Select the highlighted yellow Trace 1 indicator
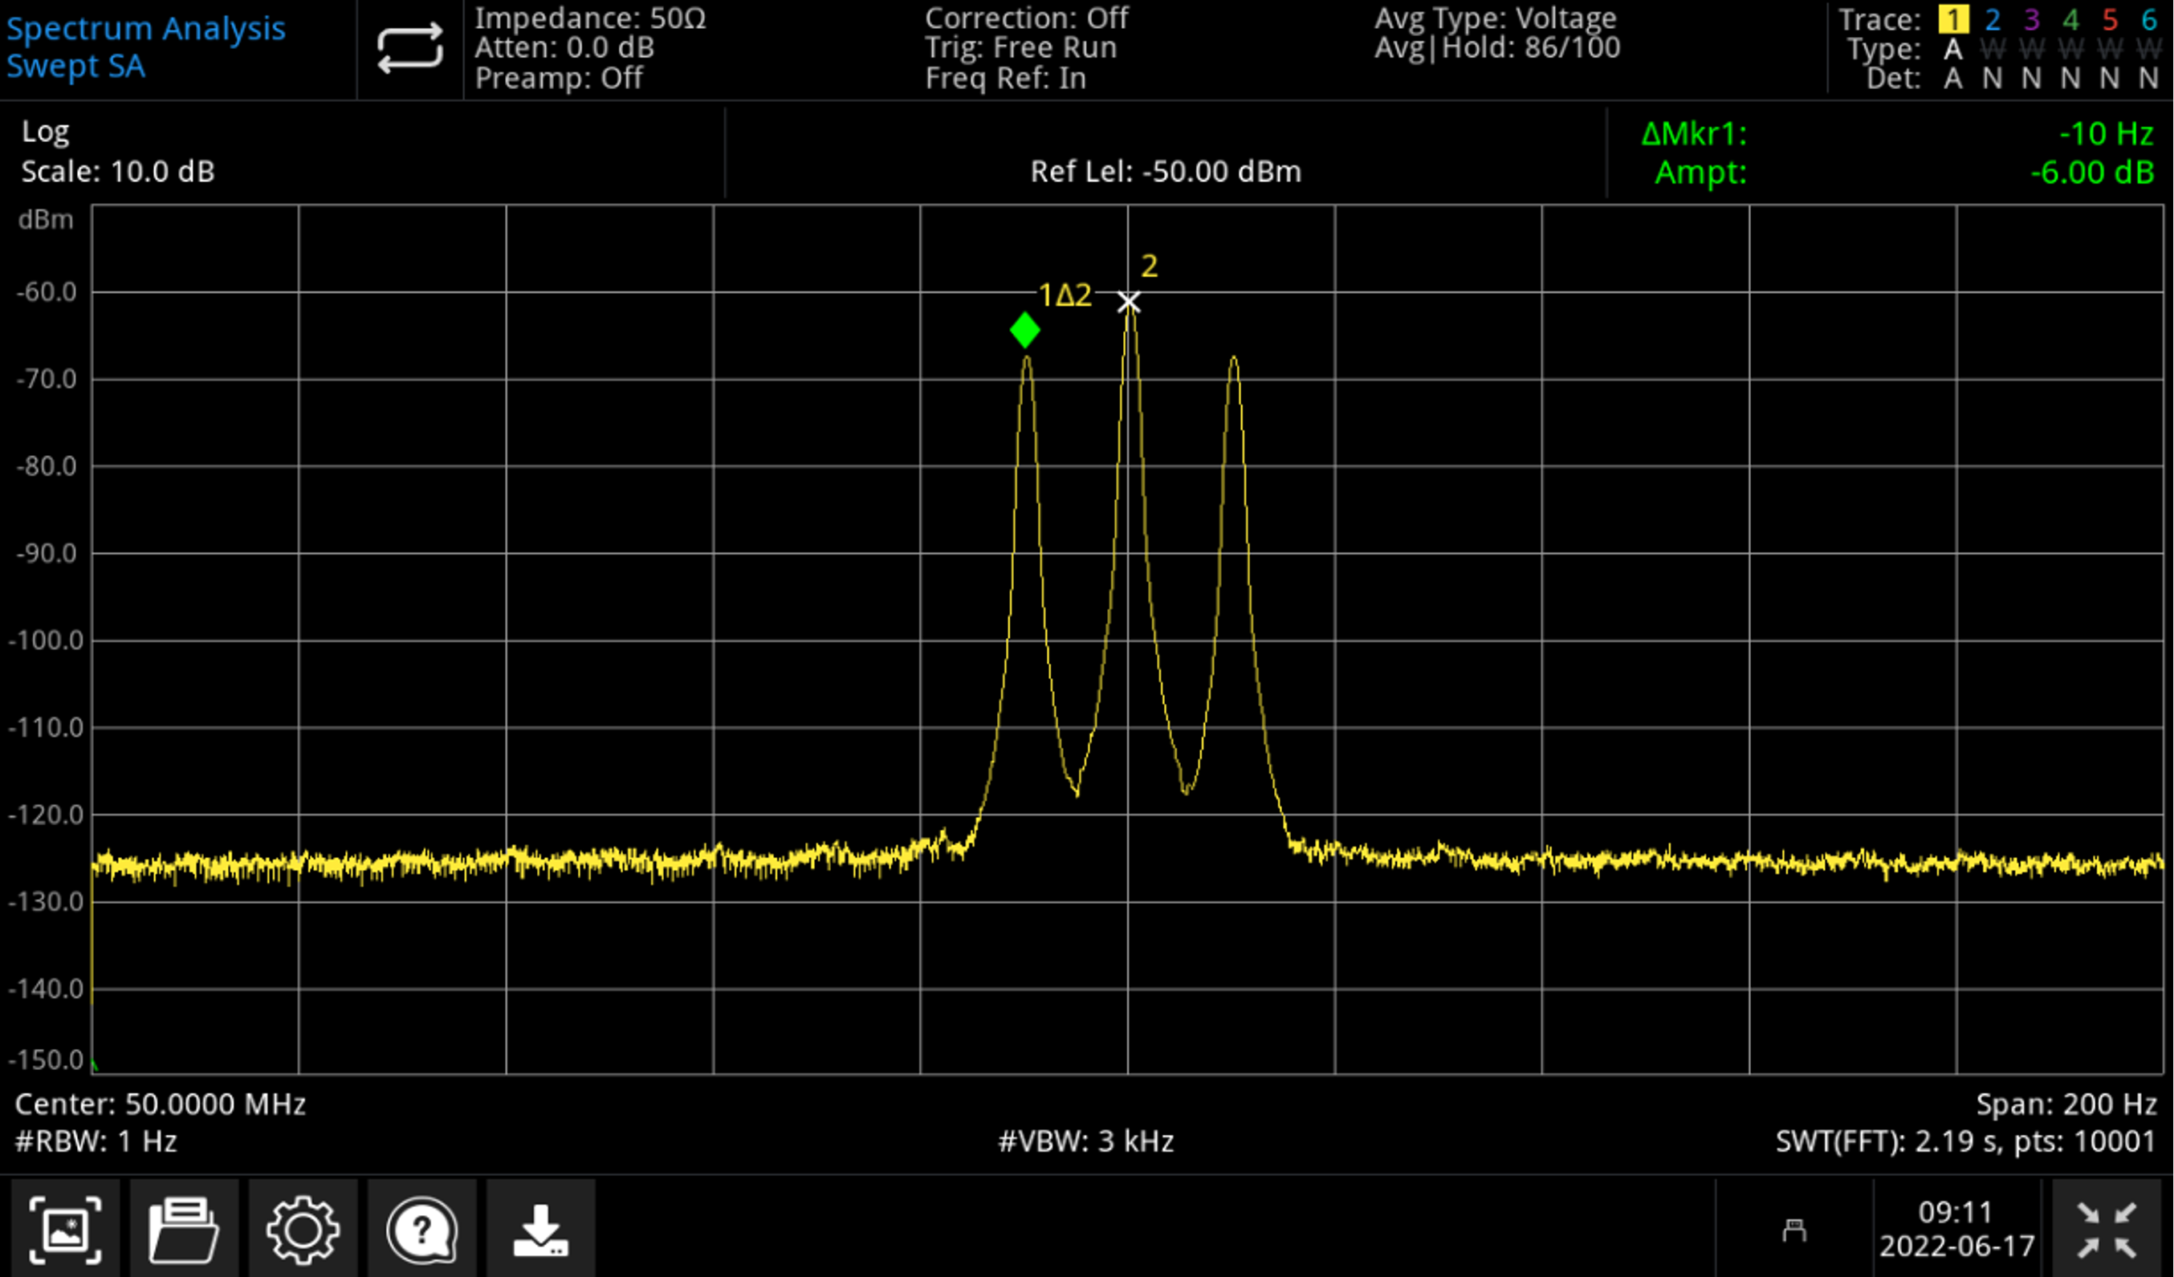Viewport: 2174px width, 1277px height. pos(1953,18)
